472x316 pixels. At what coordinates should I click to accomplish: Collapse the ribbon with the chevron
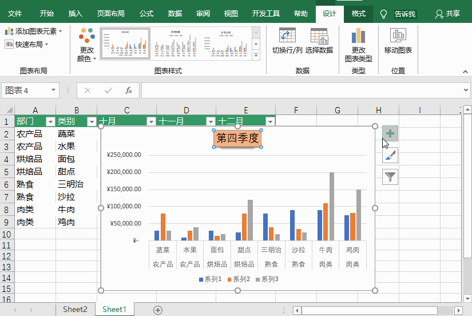[465, 72]
